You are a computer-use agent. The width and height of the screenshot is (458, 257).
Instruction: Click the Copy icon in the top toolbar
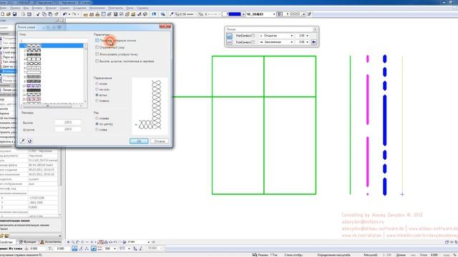point(44,14)
